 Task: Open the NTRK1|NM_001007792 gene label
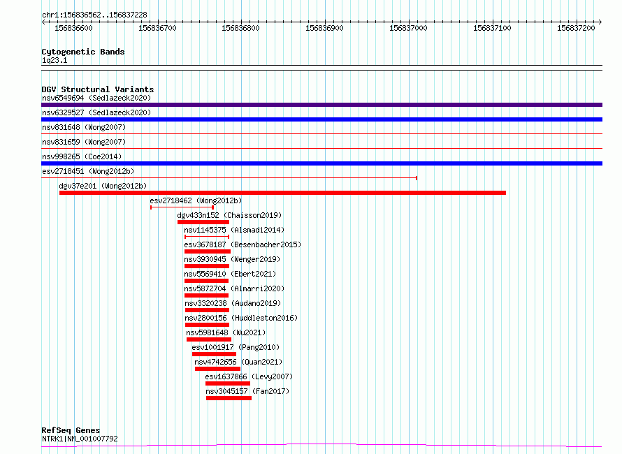click(x=80, y=439)
